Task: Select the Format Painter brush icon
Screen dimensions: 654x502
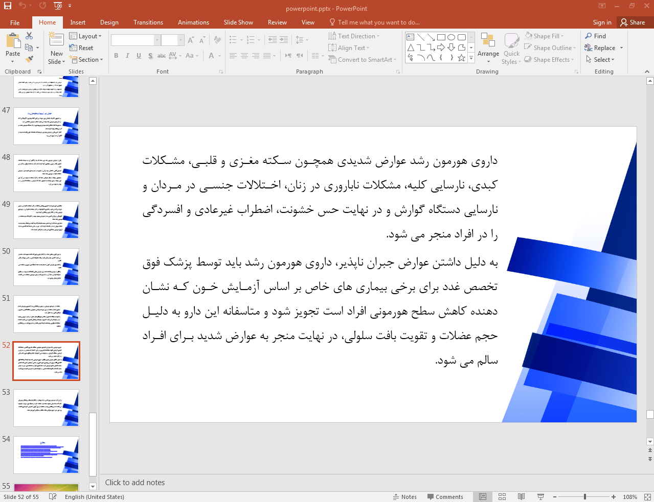Action: click(x=29, y=59)
